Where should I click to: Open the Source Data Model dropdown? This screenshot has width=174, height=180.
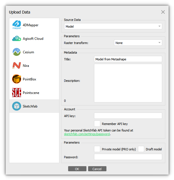pos(113,26)
